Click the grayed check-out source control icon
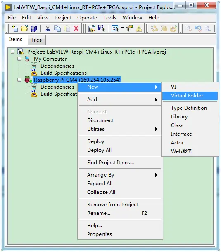Image resolution: width=221 pixels, height=252 pixels. [208, 28]
